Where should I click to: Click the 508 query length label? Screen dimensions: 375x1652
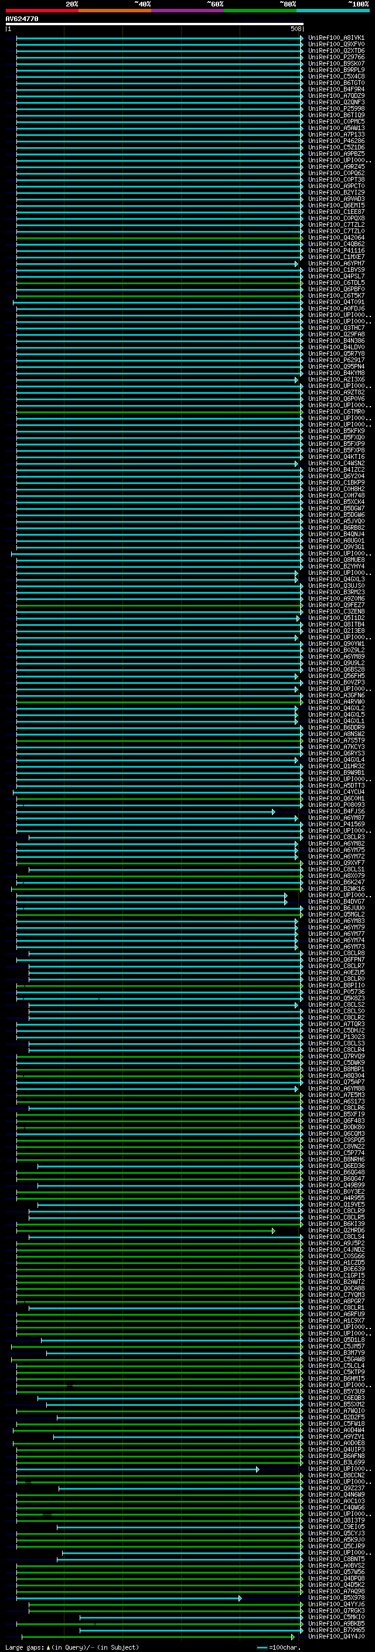tap(295, 29)
